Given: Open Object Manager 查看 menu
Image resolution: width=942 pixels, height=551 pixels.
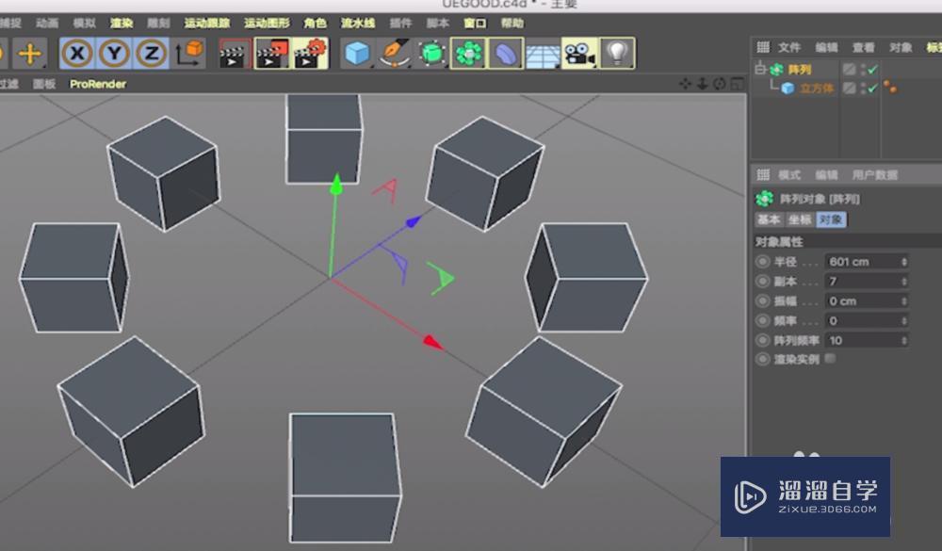Looking at the screenshot, I should click(x=864, y=47).
